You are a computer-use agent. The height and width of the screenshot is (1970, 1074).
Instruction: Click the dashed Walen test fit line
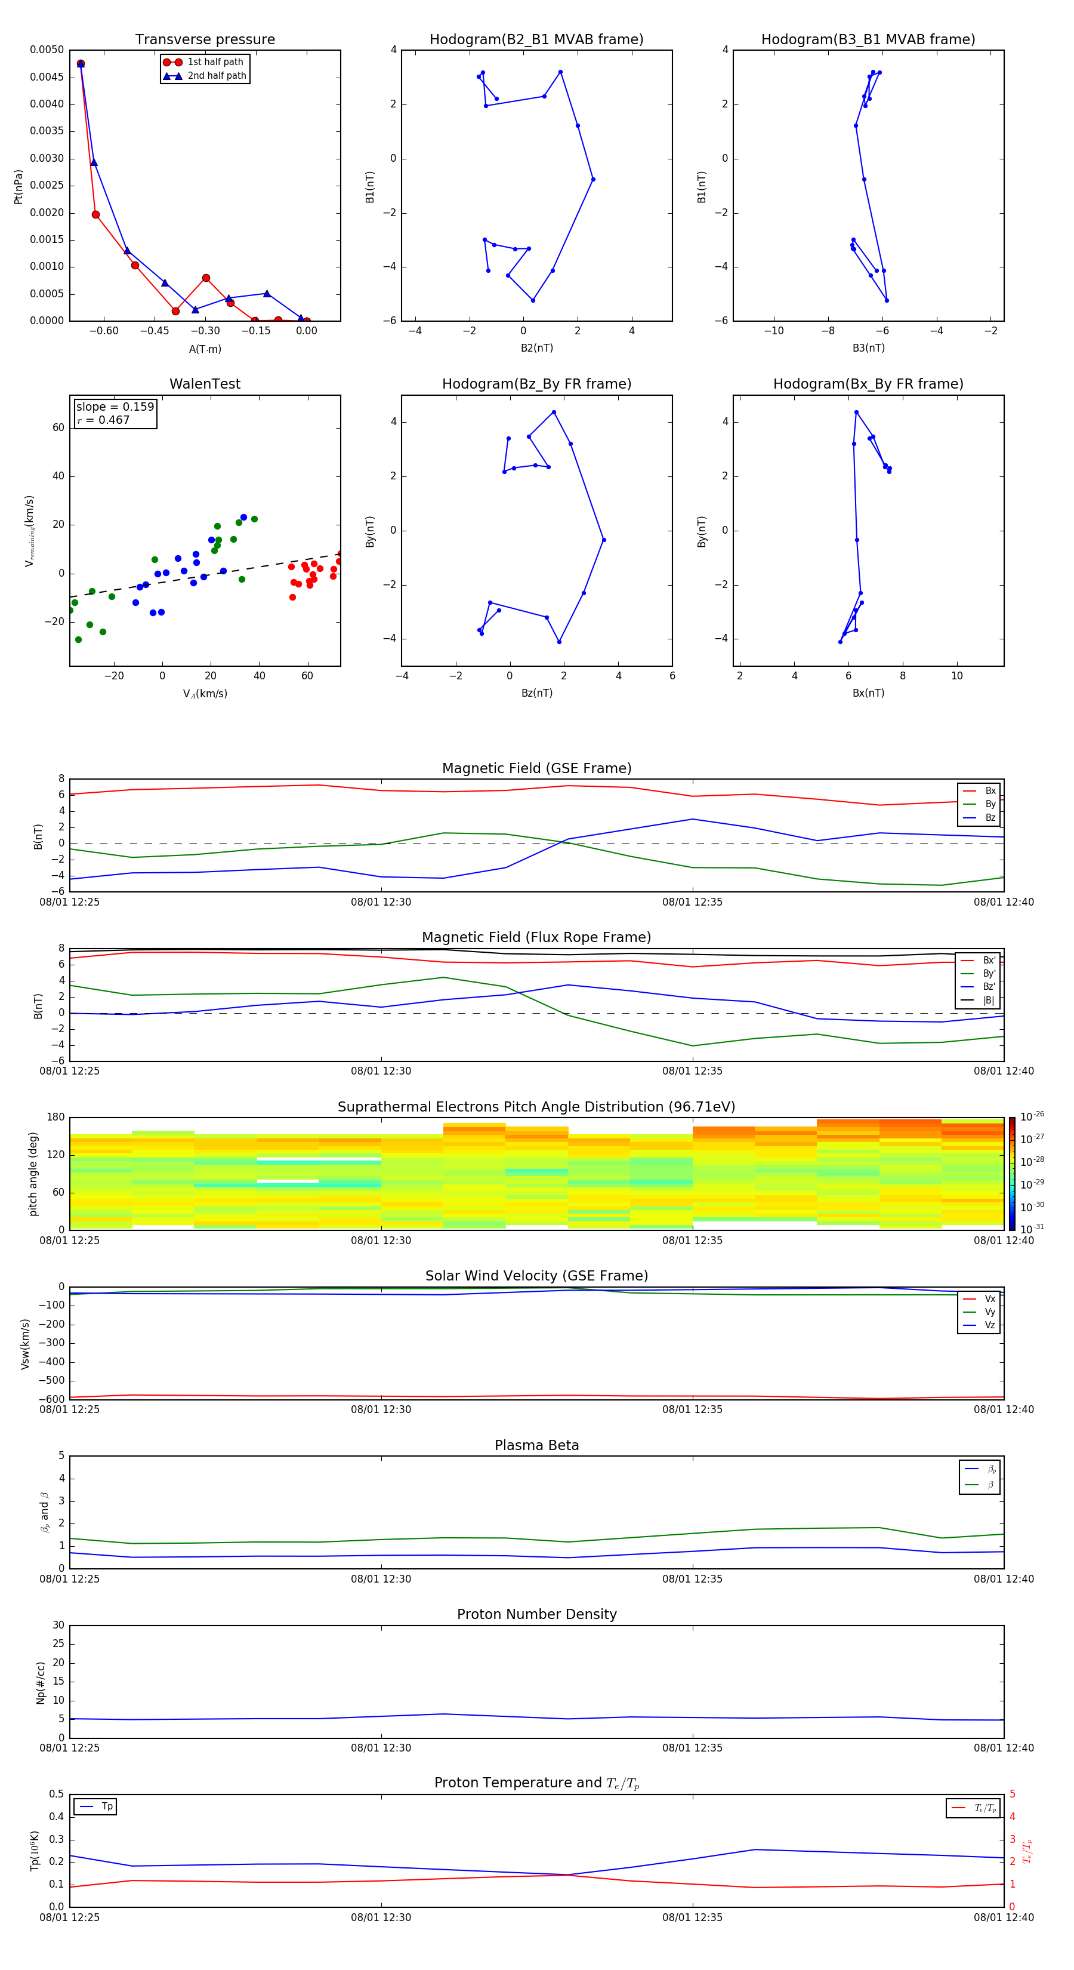coord(205,575)
